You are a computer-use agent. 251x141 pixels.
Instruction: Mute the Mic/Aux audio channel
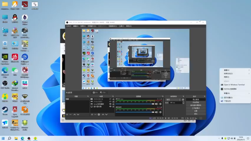(156, 104)
